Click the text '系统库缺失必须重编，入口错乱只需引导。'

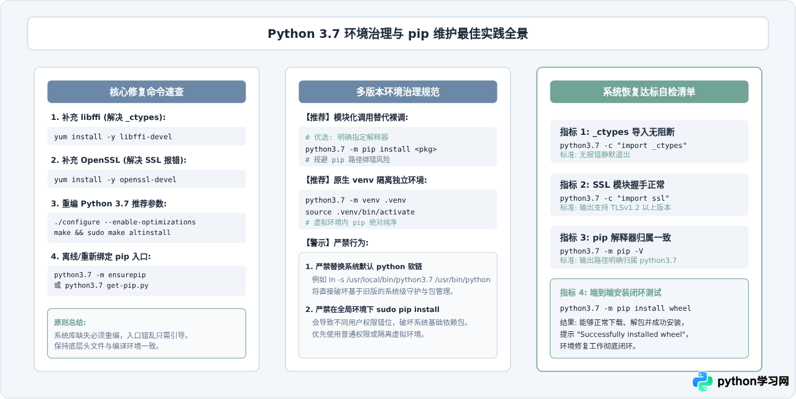121,335
